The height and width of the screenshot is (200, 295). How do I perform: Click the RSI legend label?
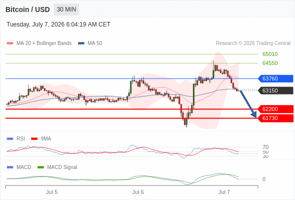(20, 139)
